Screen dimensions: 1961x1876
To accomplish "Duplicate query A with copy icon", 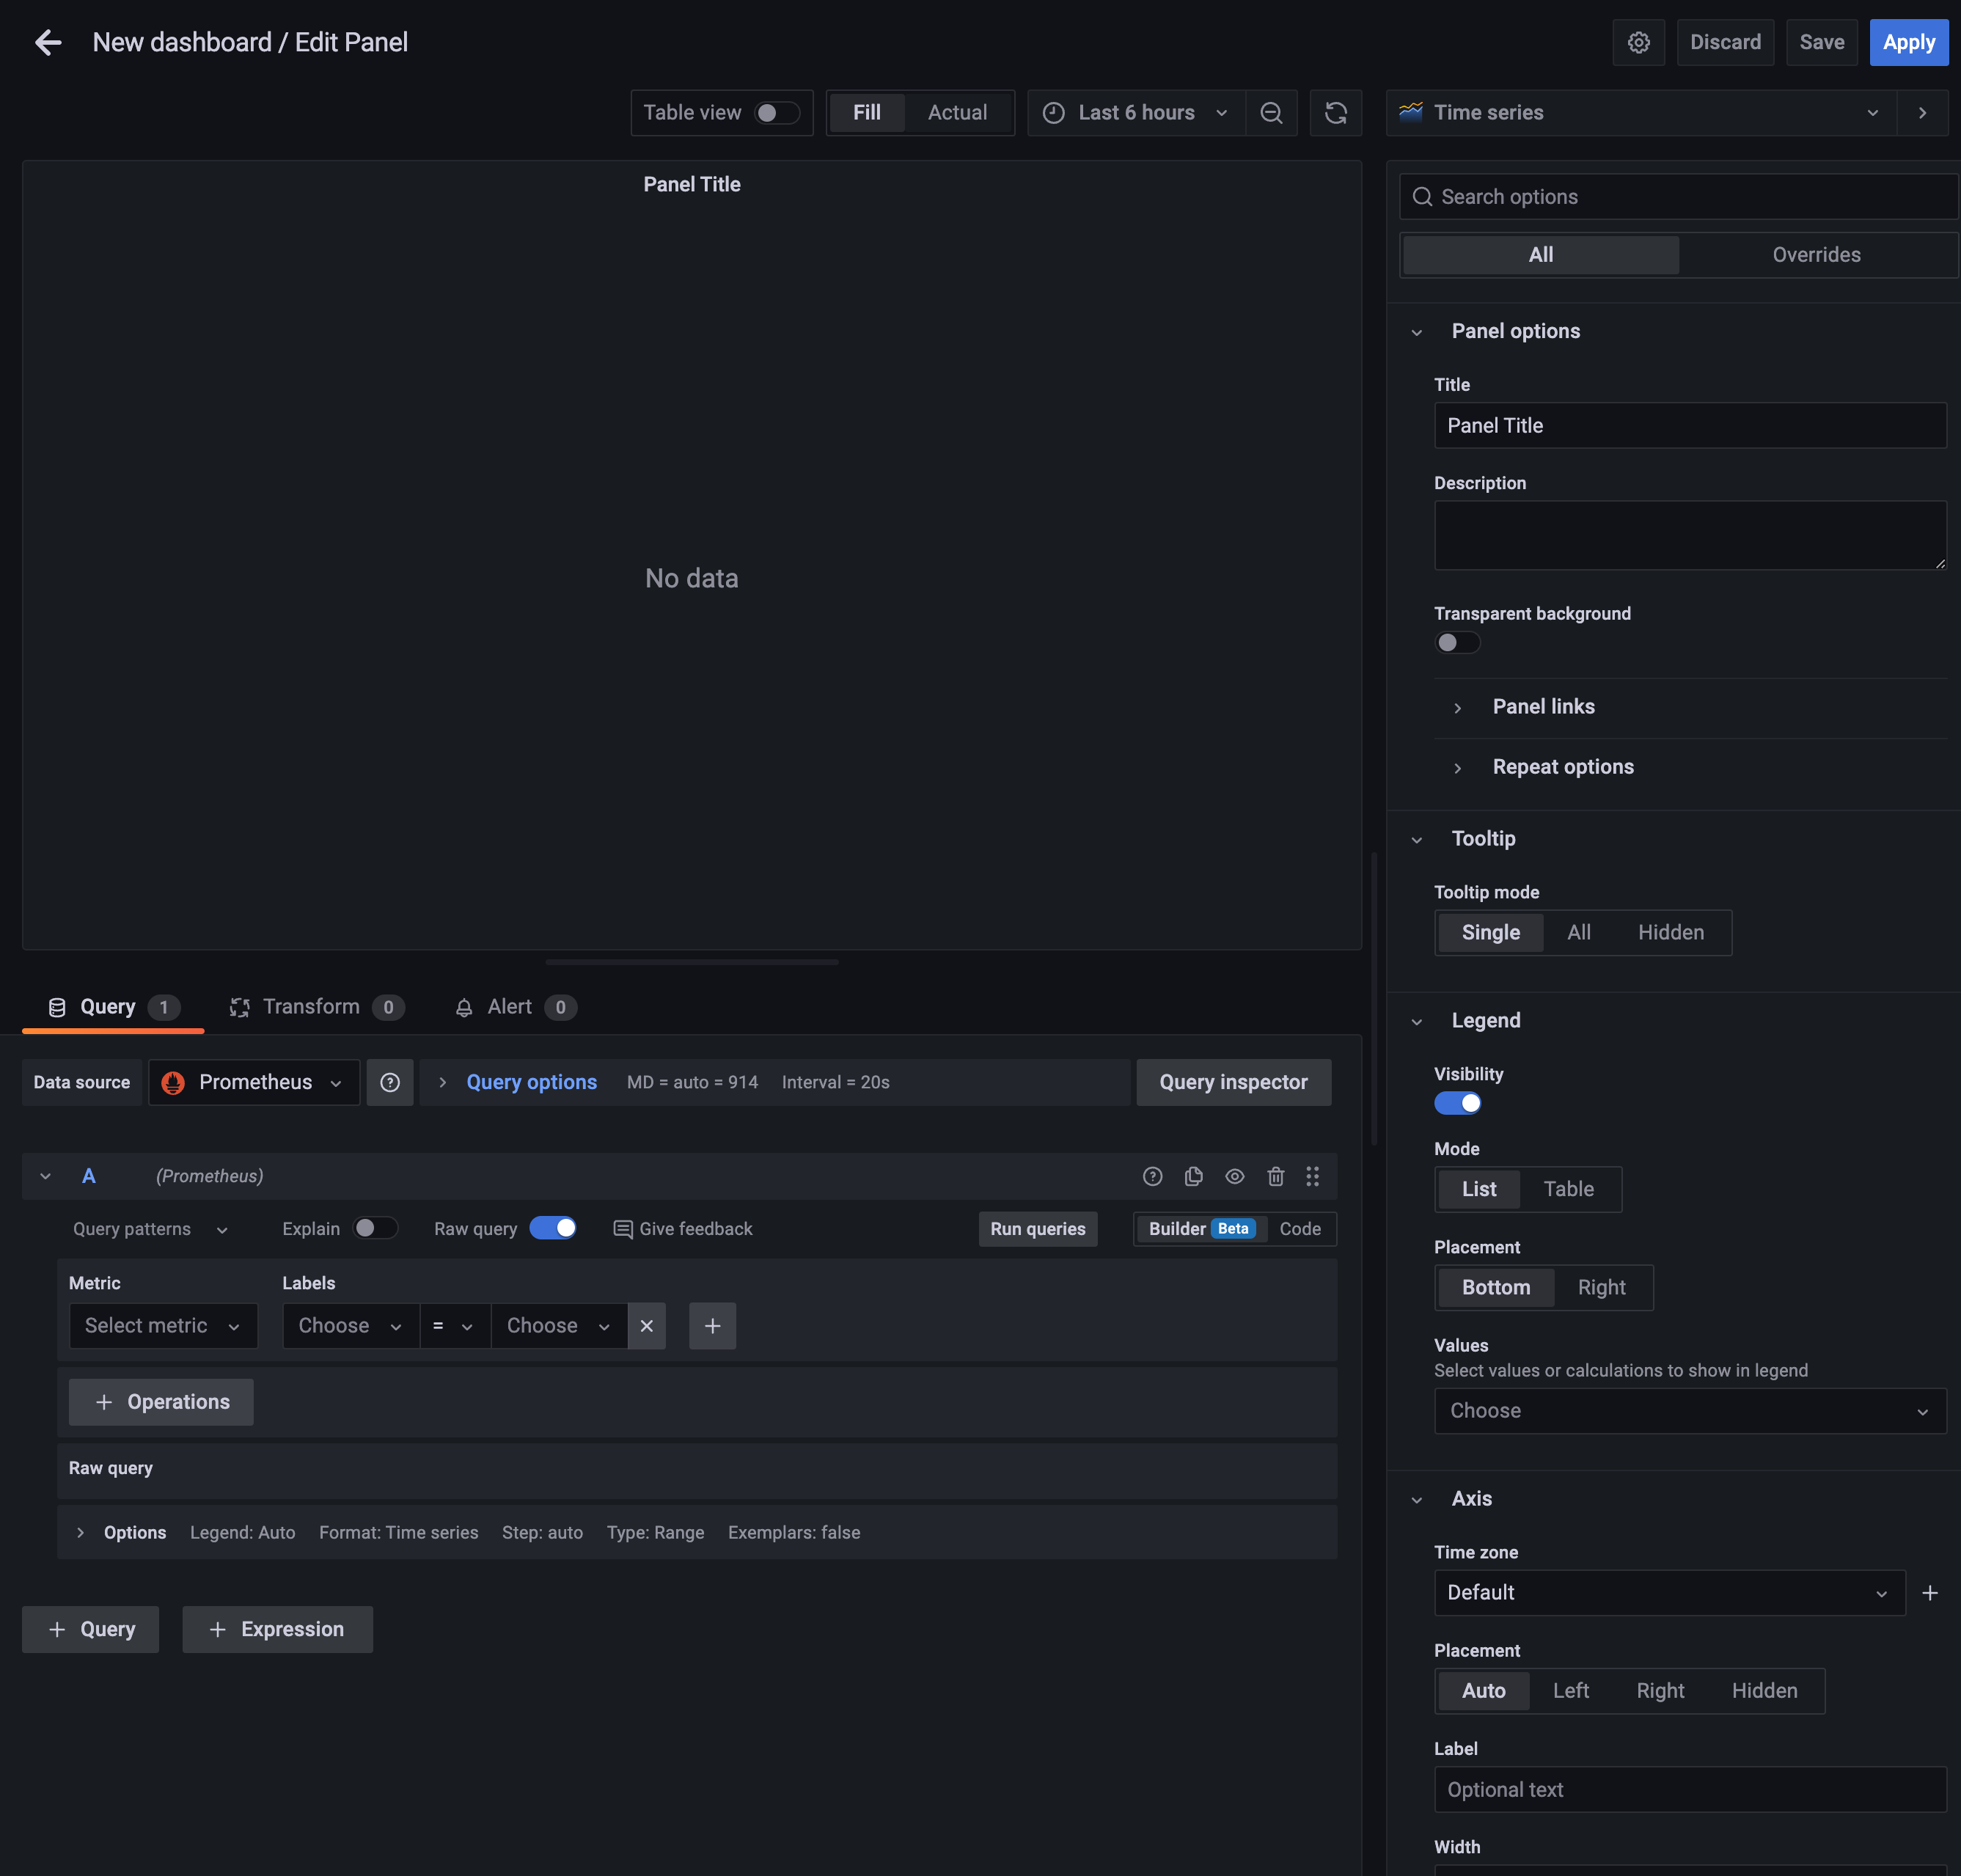I will pyautogui.click(x=1193, y=1176).
